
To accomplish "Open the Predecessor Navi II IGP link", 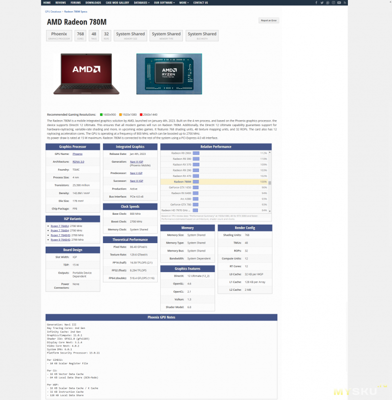I will click(136, 173).
